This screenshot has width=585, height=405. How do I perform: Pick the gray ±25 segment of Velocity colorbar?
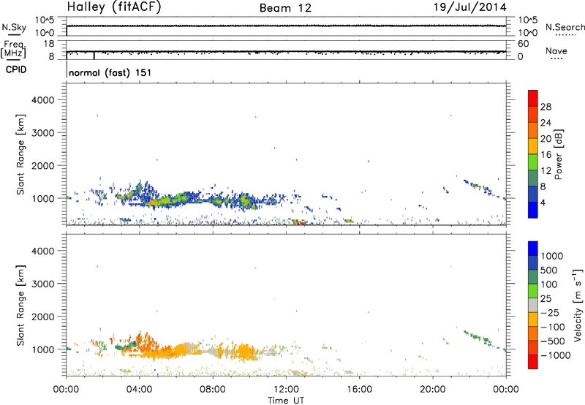pyautogui.click(x=533, y=305)
